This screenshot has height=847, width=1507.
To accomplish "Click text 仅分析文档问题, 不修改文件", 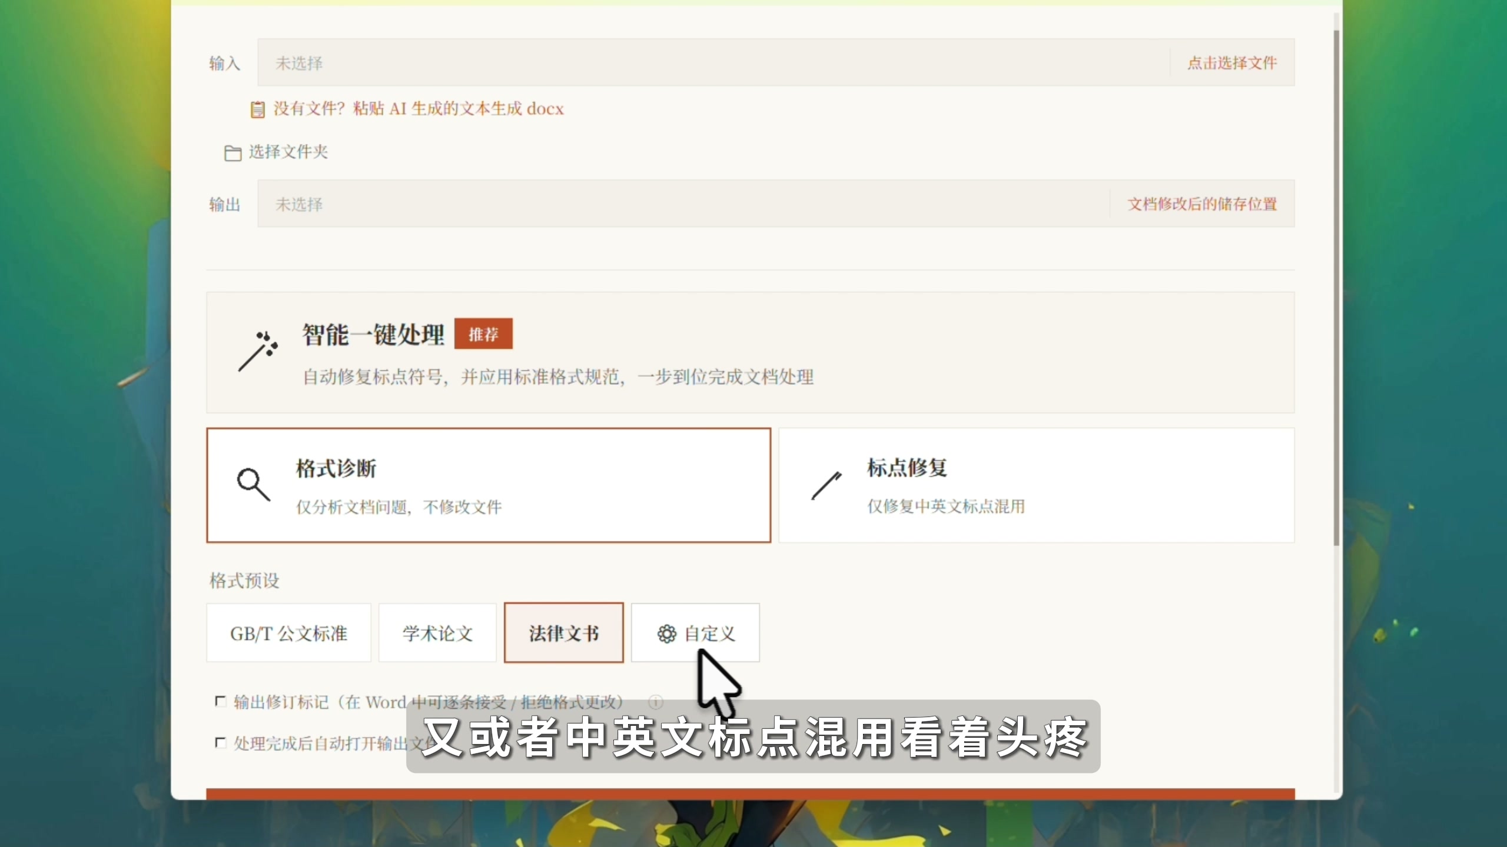I will 399,507.
